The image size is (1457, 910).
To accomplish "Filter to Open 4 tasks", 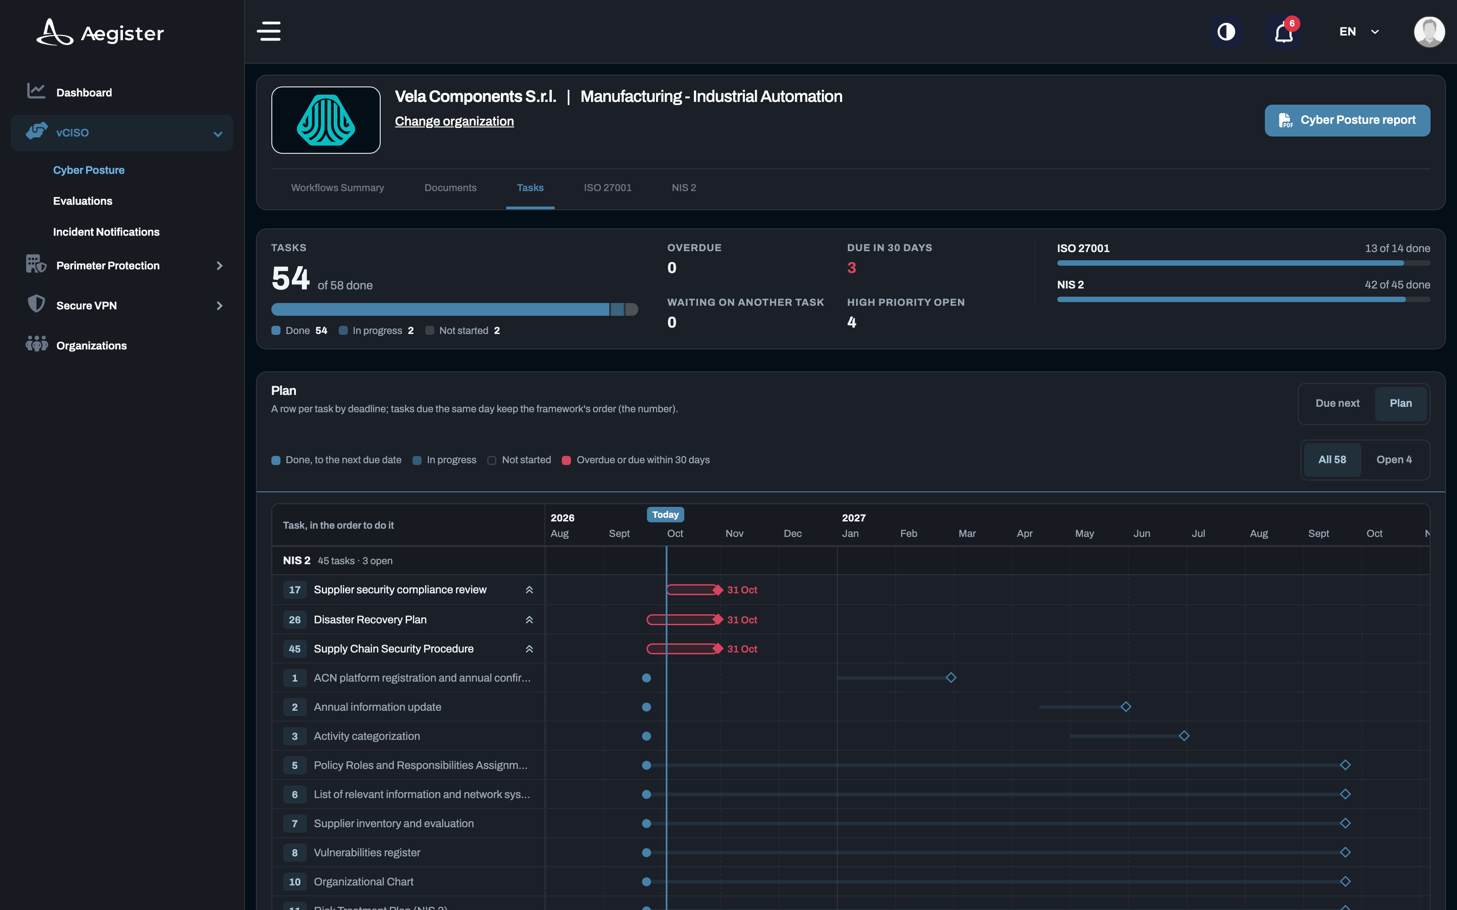I will click(x=1394, y=460).
